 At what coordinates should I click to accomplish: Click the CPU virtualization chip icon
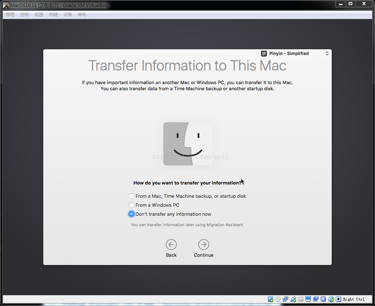click(x=323, y=299)
